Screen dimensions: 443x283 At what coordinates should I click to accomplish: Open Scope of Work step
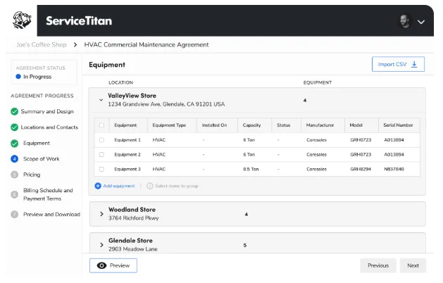click(42, 159)
